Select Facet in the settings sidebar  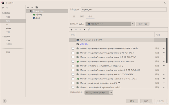[x=8, y=28]
